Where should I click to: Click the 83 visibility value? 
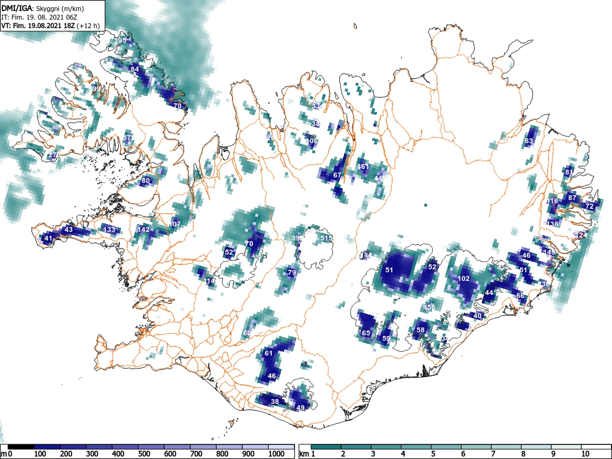529,141
